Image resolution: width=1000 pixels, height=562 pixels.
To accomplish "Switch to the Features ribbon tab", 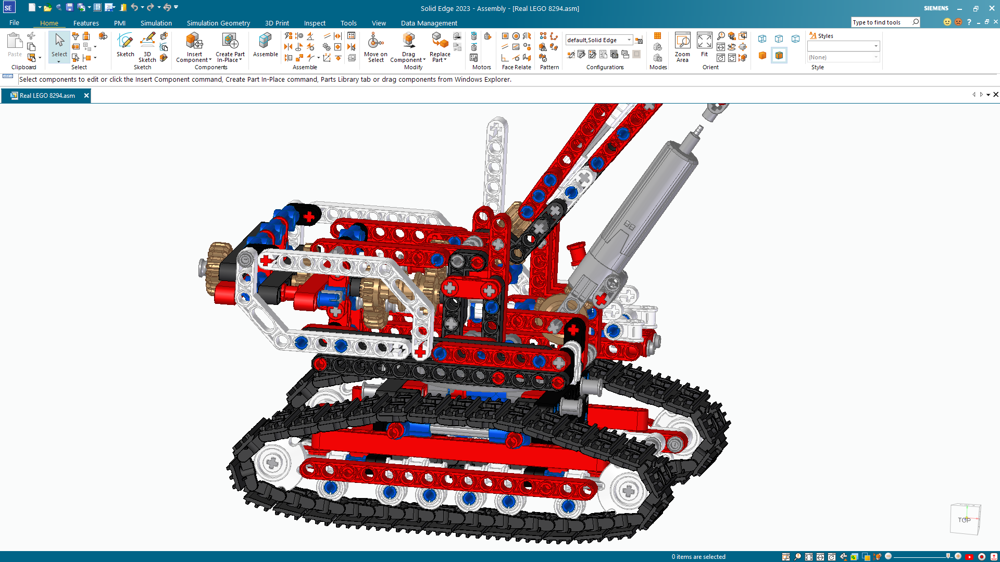I will (x=86, y=23).
